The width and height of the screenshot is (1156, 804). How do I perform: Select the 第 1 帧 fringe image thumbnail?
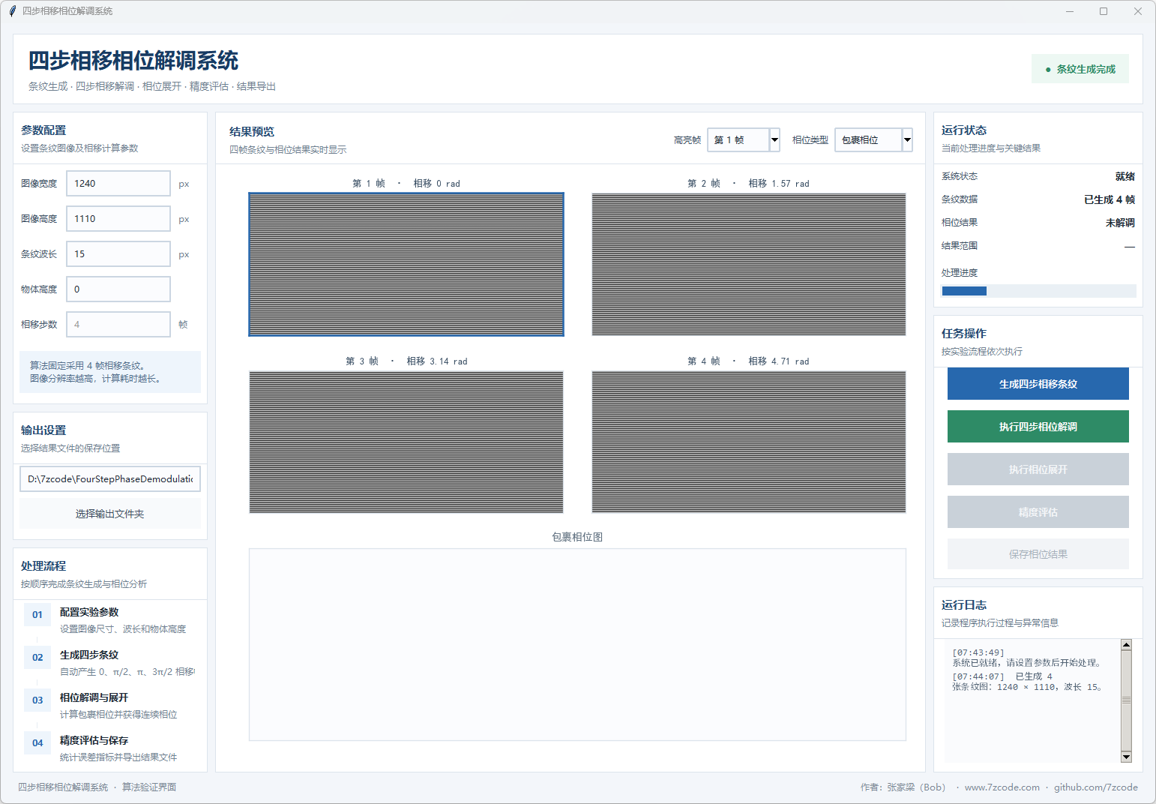click(406, 264)
